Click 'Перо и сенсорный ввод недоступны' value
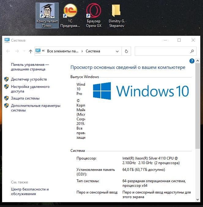Viewport: 203px width, 207px height. 156,194
